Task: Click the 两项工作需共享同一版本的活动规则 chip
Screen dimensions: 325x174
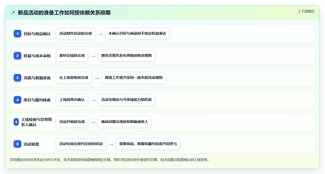Action: click(x=134, y=78)
